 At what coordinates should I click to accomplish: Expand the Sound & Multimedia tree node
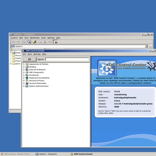click(x=24, y=83)
